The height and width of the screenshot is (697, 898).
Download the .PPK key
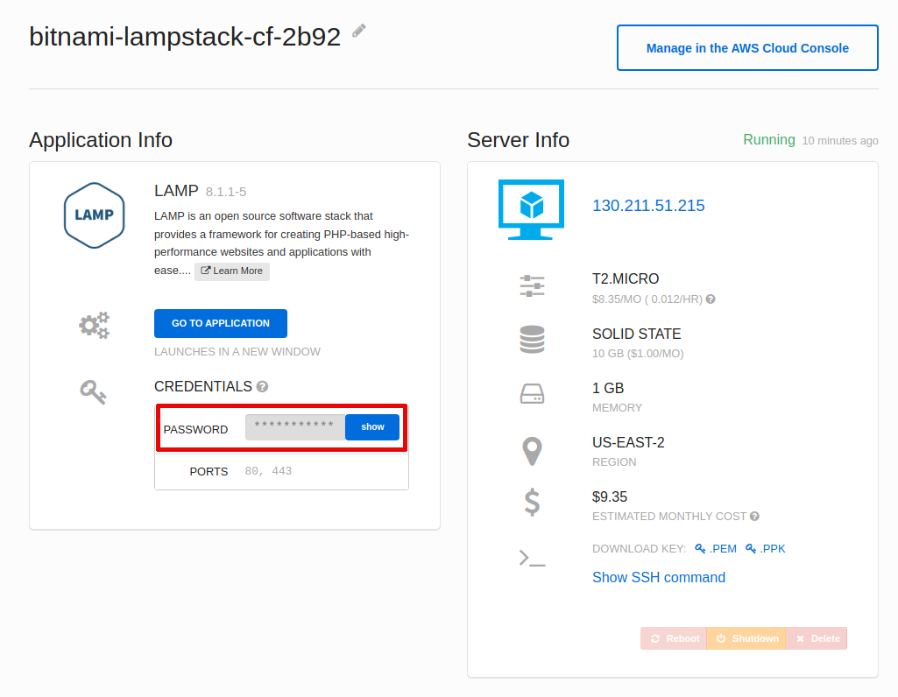(x=773, y=549)
